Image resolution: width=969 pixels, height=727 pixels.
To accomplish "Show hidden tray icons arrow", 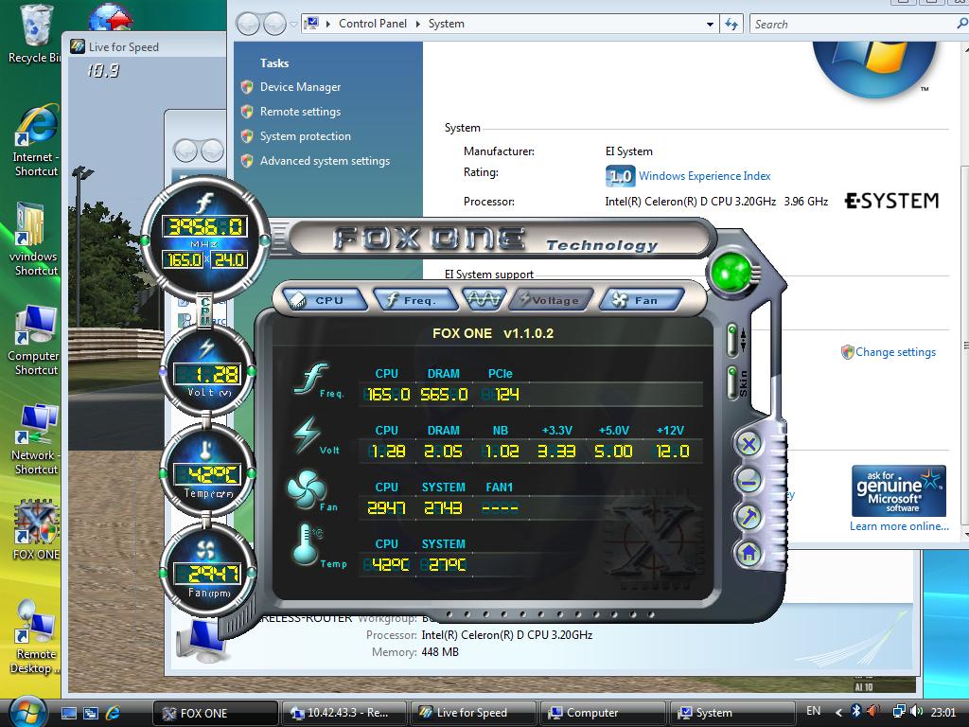I will pyautogui.click(x=838, y=712).
